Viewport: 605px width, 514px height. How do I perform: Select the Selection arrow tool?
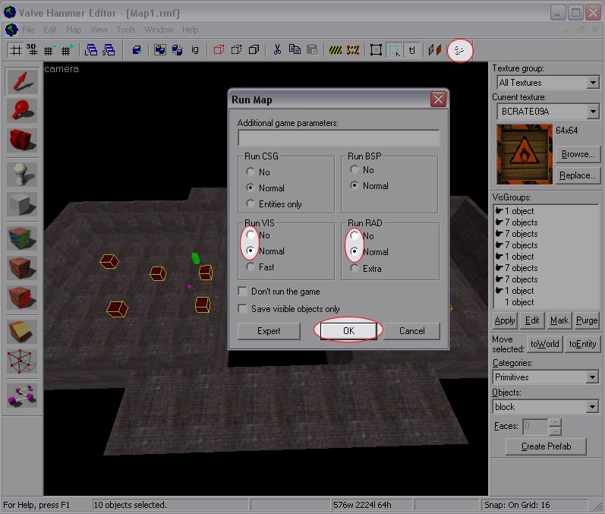(x=22, y=81)
